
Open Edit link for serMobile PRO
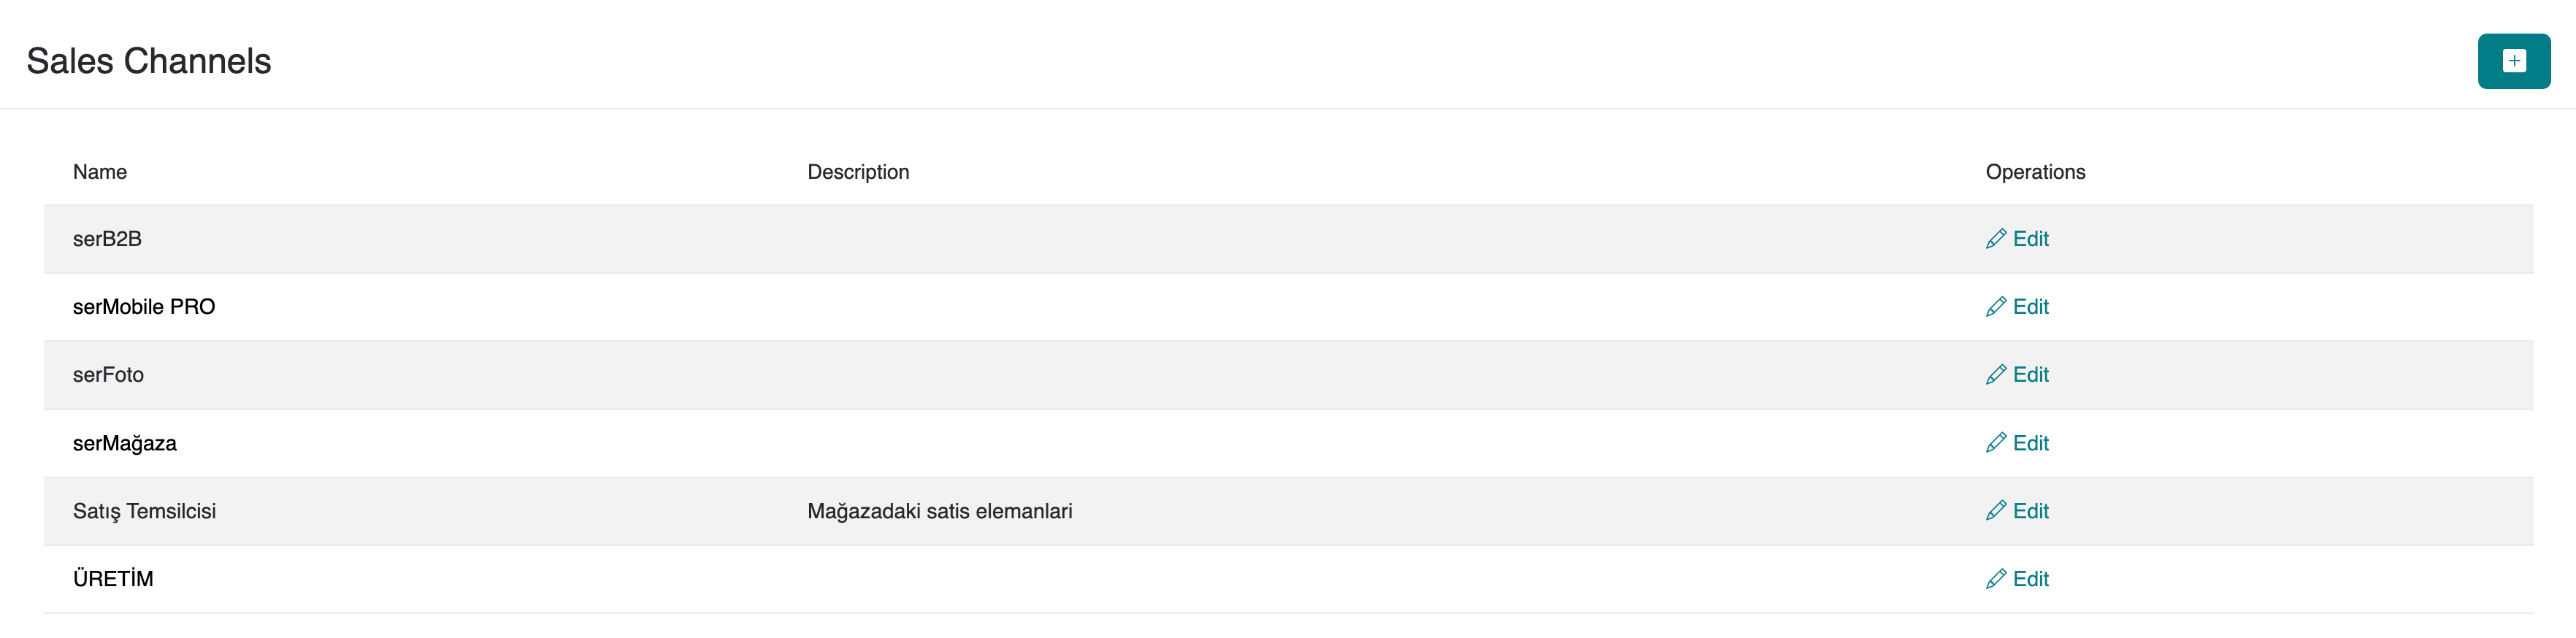click(x=2031, y=307)
